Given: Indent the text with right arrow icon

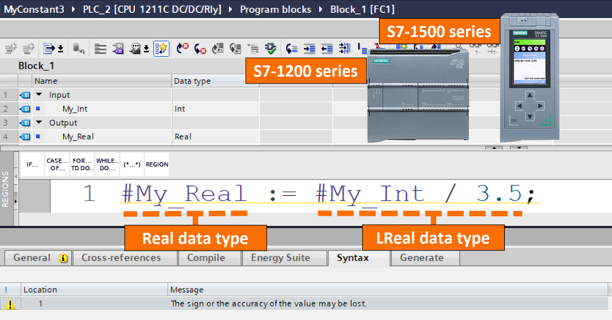Looking at the screenshot, I should [x=309, y=48].
